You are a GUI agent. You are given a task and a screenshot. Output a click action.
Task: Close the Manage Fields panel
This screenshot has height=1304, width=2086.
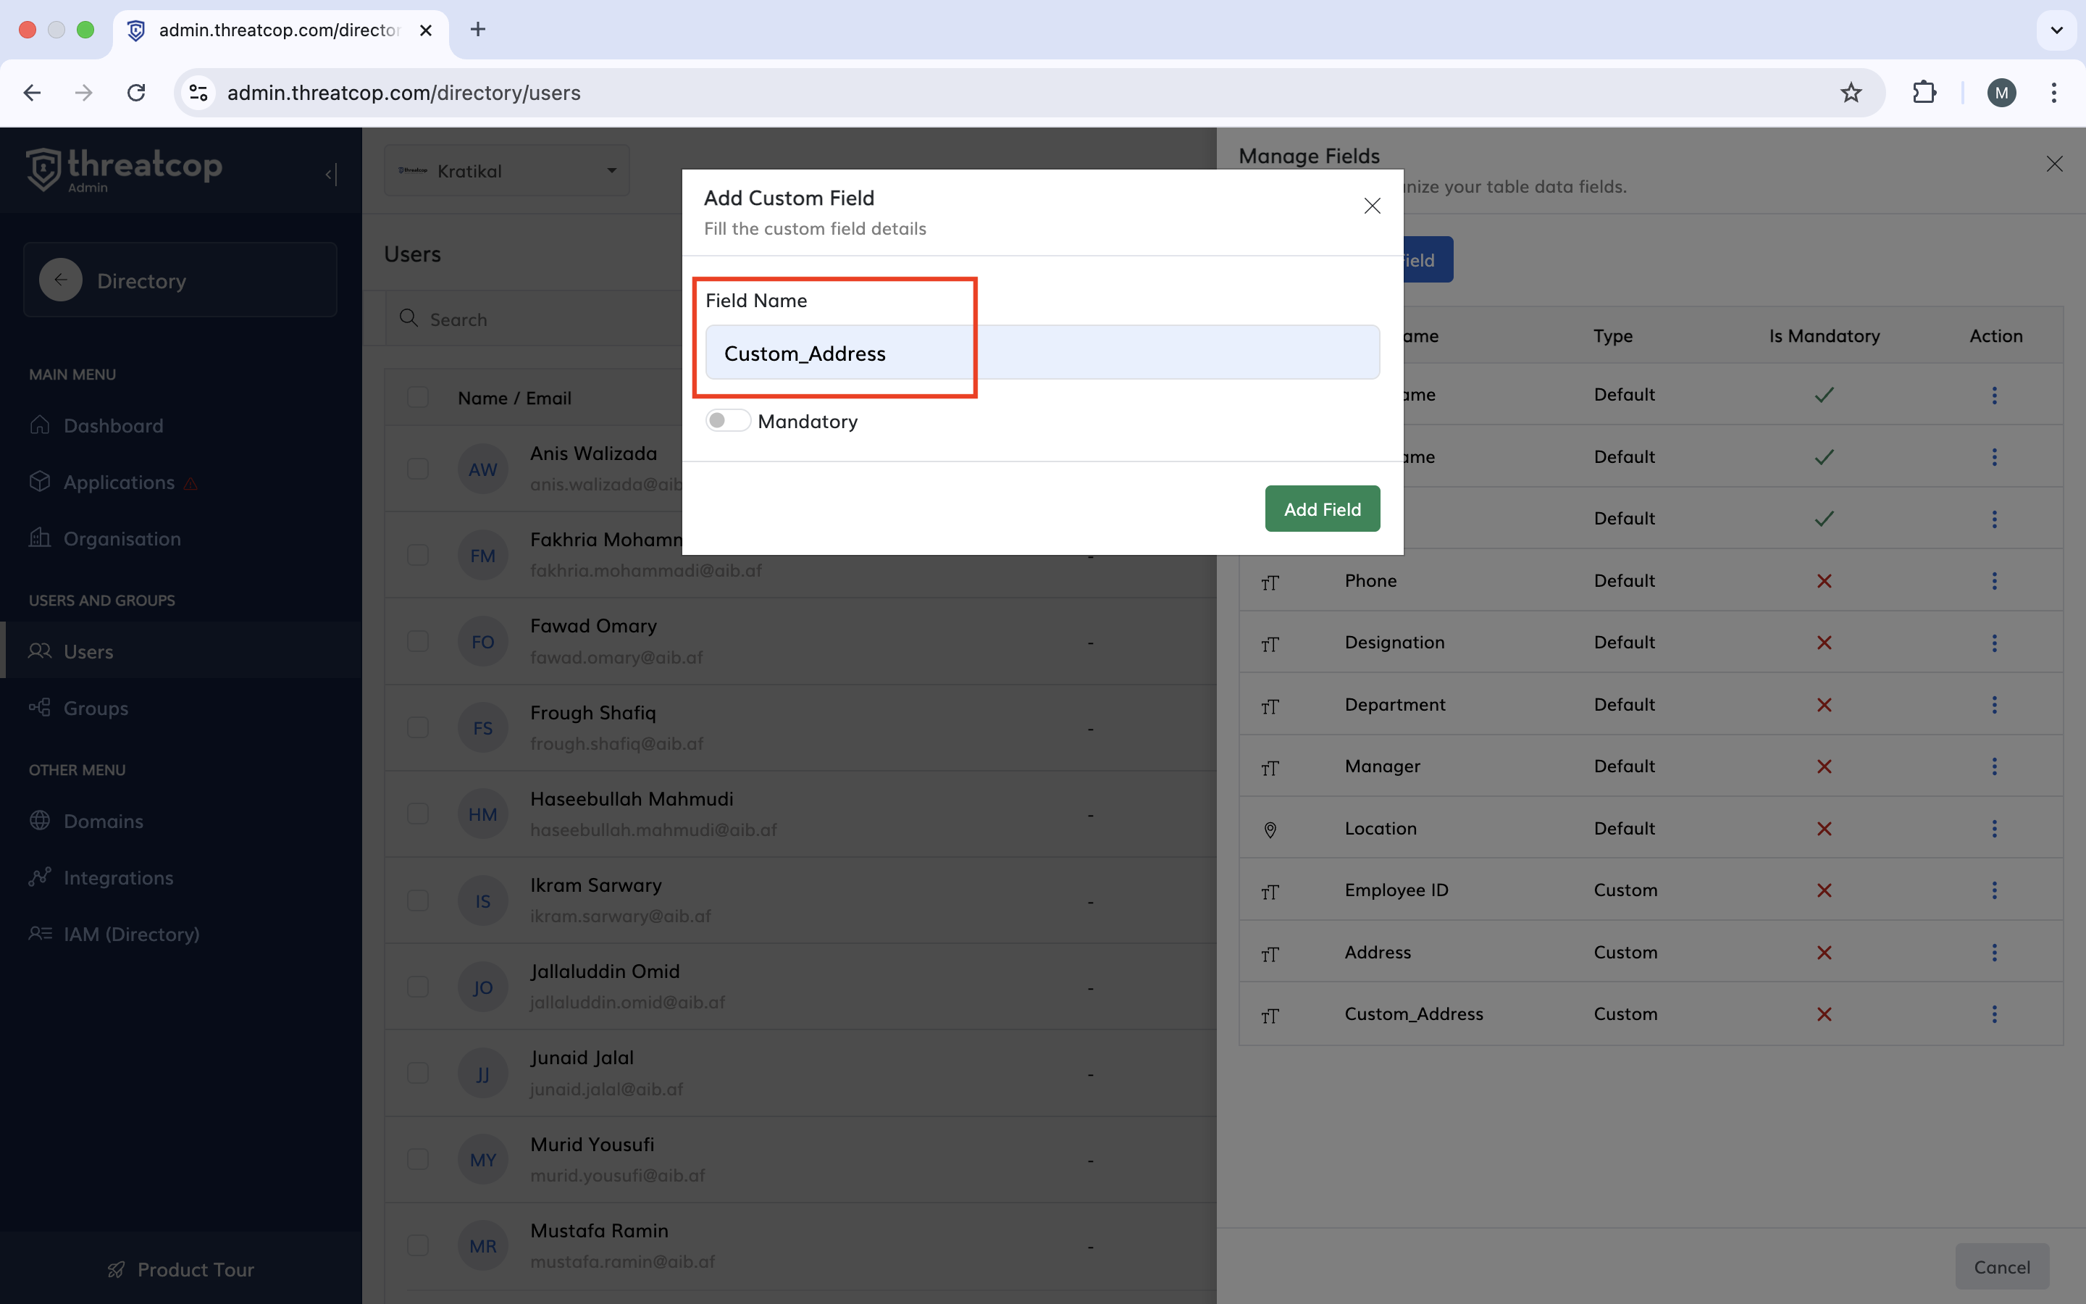point(2054,164)
